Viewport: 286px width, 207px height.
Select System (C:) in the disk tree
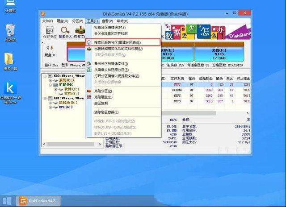(x=67, y=80)
